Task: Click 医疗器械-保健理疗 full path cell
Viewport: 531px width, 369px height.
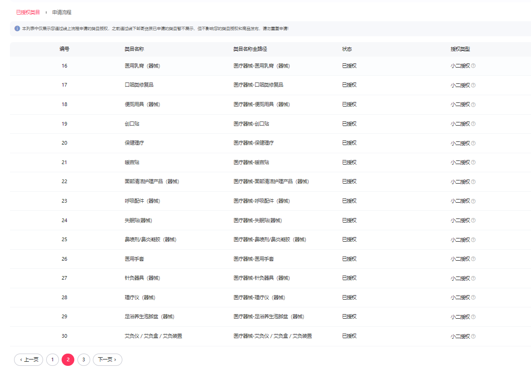Action: tap(254, 143)
